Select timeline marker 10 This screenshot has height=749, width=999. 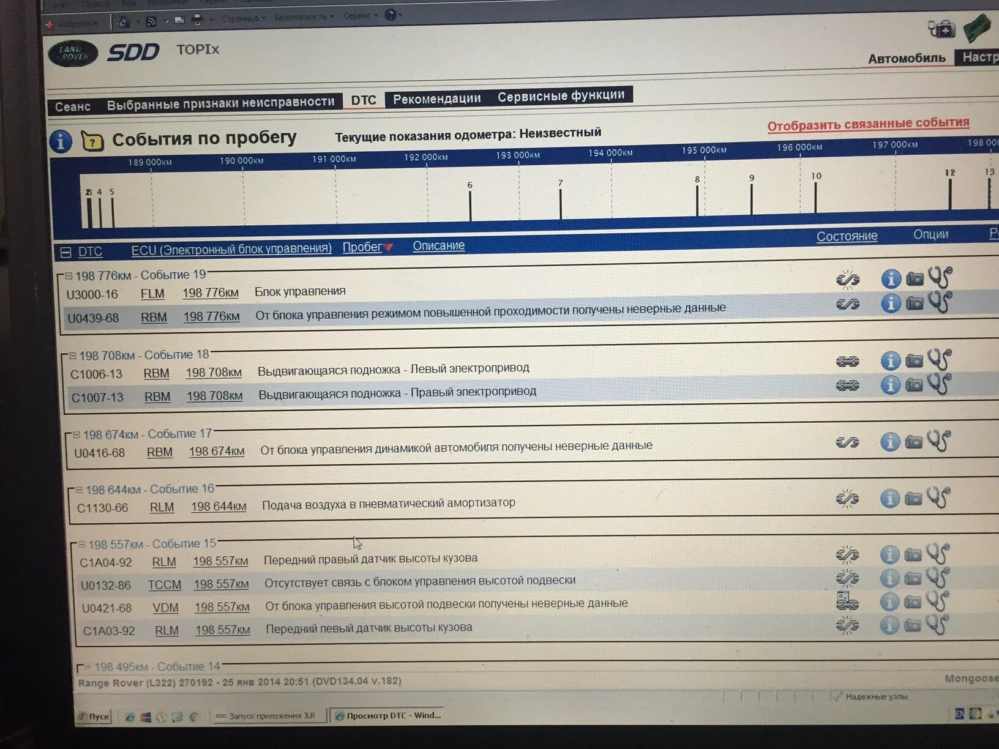[816, 193]
